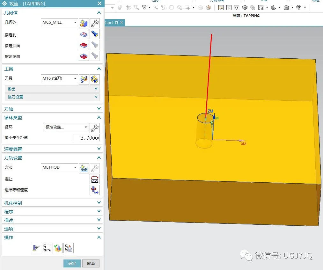Open the 进给率和速度 feeds and speeds icon
Viewport: 323px width, 270px height.
[95, 190]
